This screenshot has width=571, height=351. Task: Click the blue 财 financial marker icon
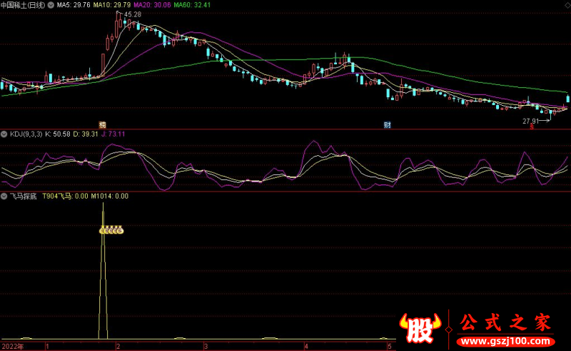(387, 124)
